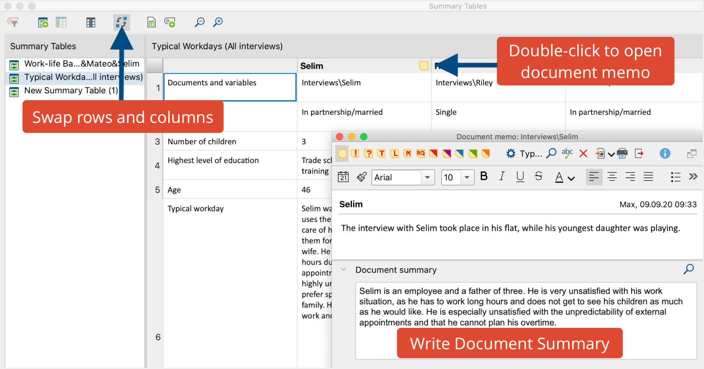704x369 pixels.
Task: Select the Work-life Ba...&Mateo&Selim table
Action: coord(75,64)
